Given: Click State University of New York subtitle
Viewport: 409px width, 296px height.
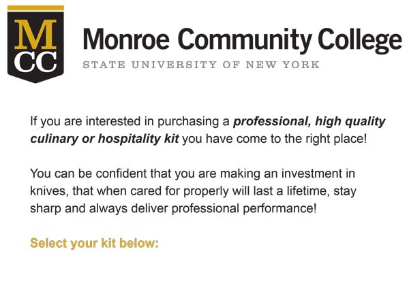Looking at the screenshot, I should pos(201,65).
